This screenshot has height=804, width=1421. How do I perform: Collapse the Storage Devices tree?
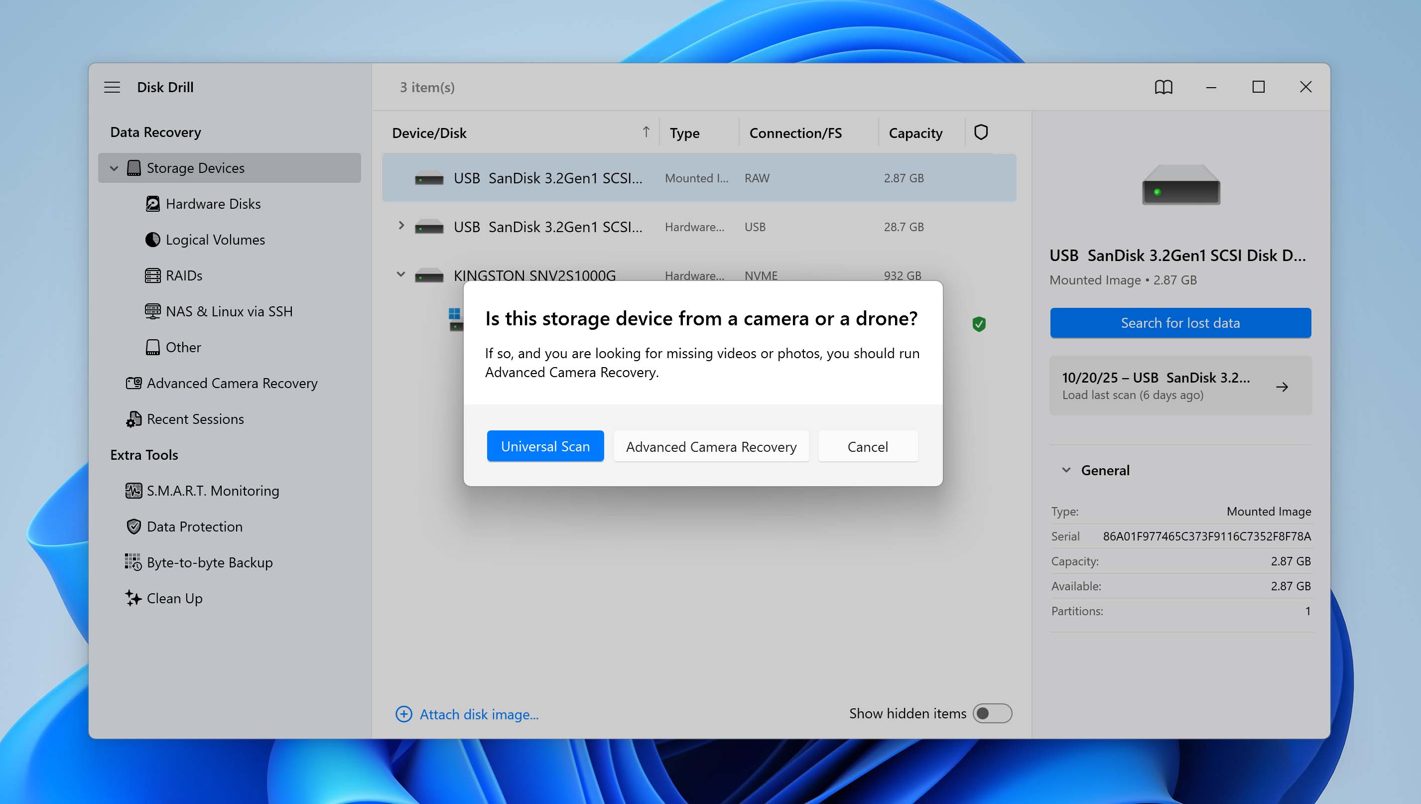point(114,168)
